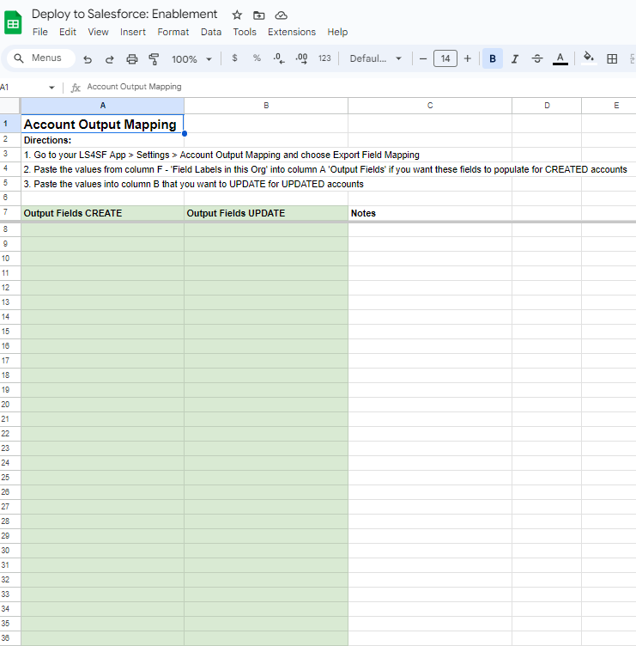Open the text color picker
The height and width of the screenshot is (646, 636).
[x=560, y=58]
